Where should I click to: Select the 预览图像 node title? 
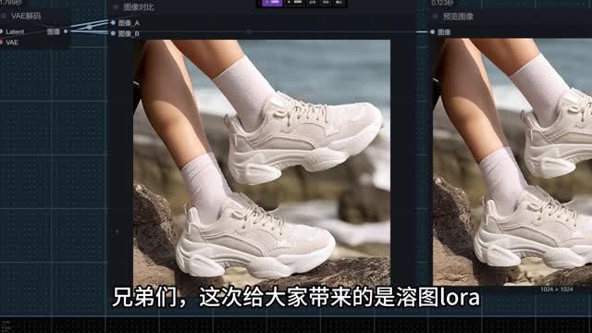point(458,17)
